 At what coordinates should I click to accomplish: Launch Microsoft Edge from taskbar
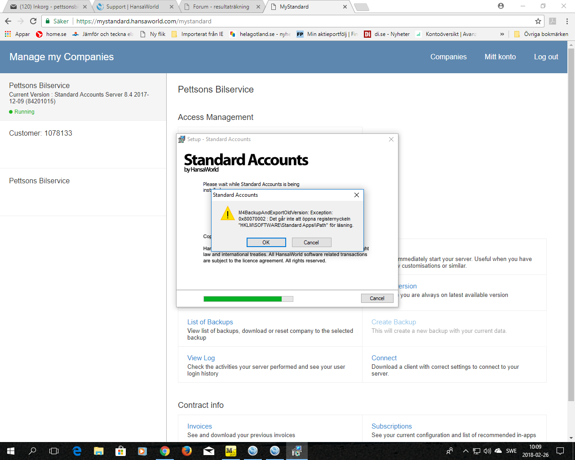point(77,451)
